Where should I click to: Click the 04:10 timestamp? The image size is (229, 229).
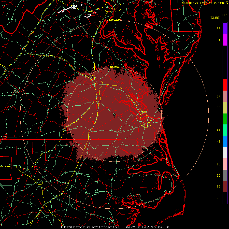(164, 227)
